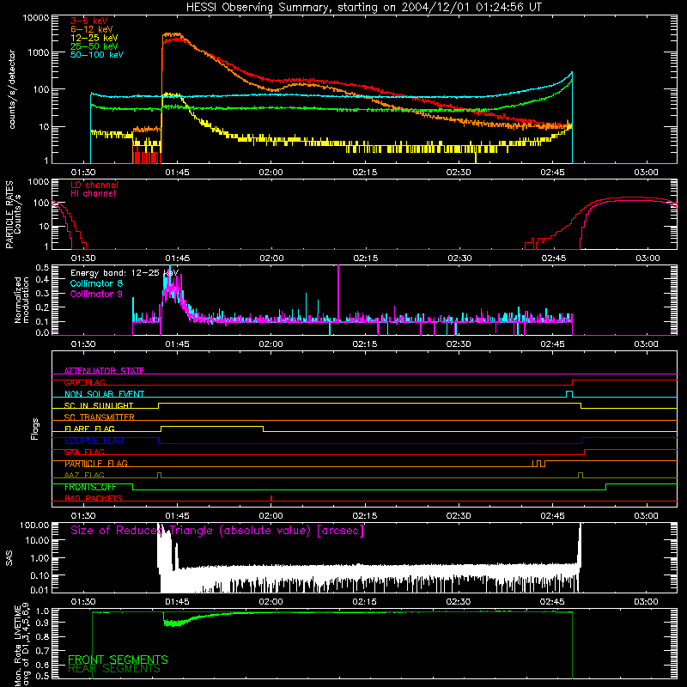Click the 0.9 tick on the livetime axis

42,622
